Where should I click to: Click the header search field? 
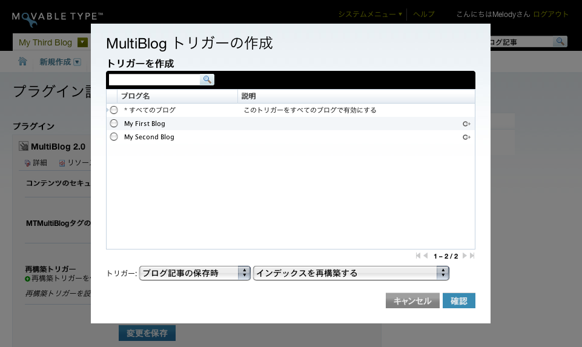coord(521,42)
